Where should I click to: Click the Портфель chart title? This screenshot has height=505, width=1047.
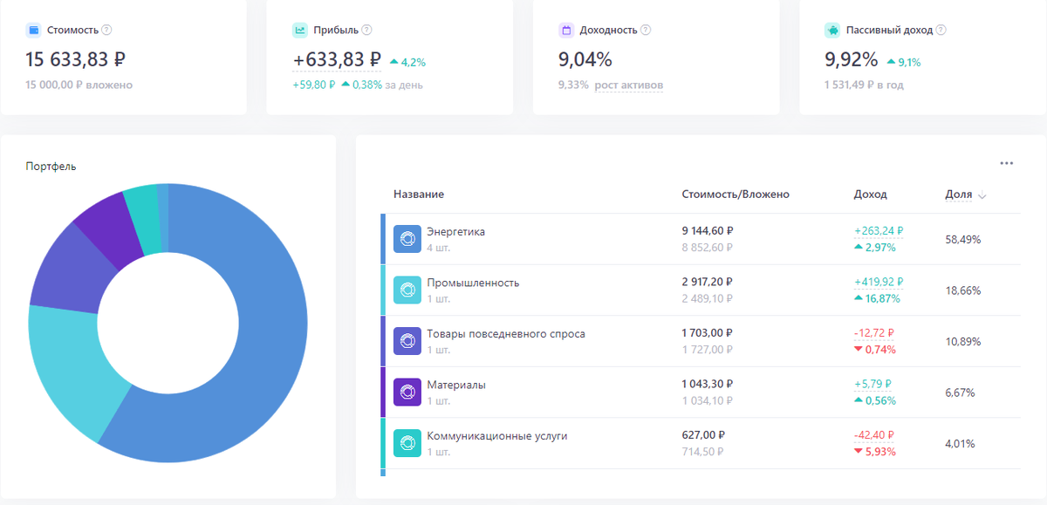(51, 166)
